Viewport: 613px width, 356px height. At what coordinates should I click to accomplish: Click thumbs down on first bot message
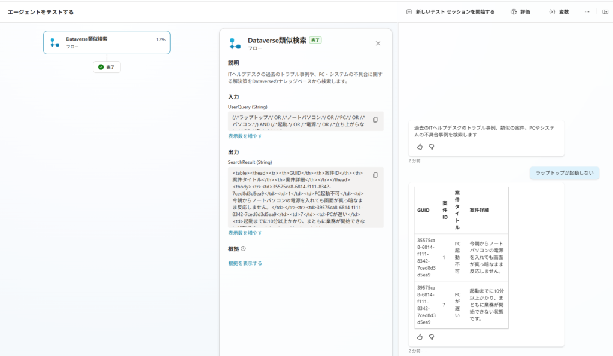coord(431,147)
